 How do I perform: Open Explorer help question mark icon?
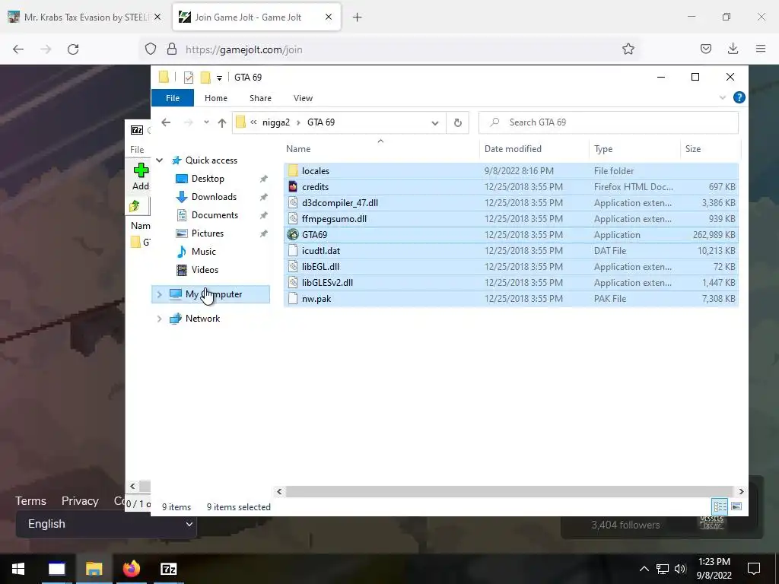[739, 97]
